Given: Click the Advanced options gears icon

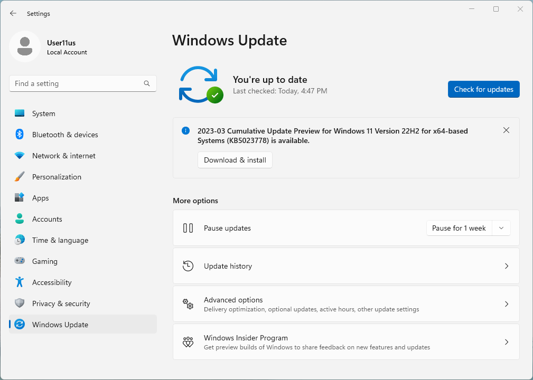Looking at the screenshot, I should coord(188,304).
